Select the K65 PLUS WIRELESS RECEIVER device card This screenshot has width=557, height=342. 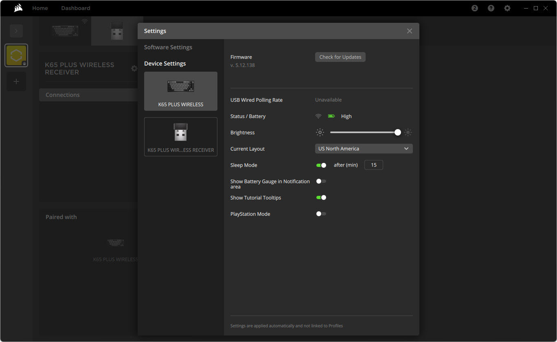pos(181,137)
